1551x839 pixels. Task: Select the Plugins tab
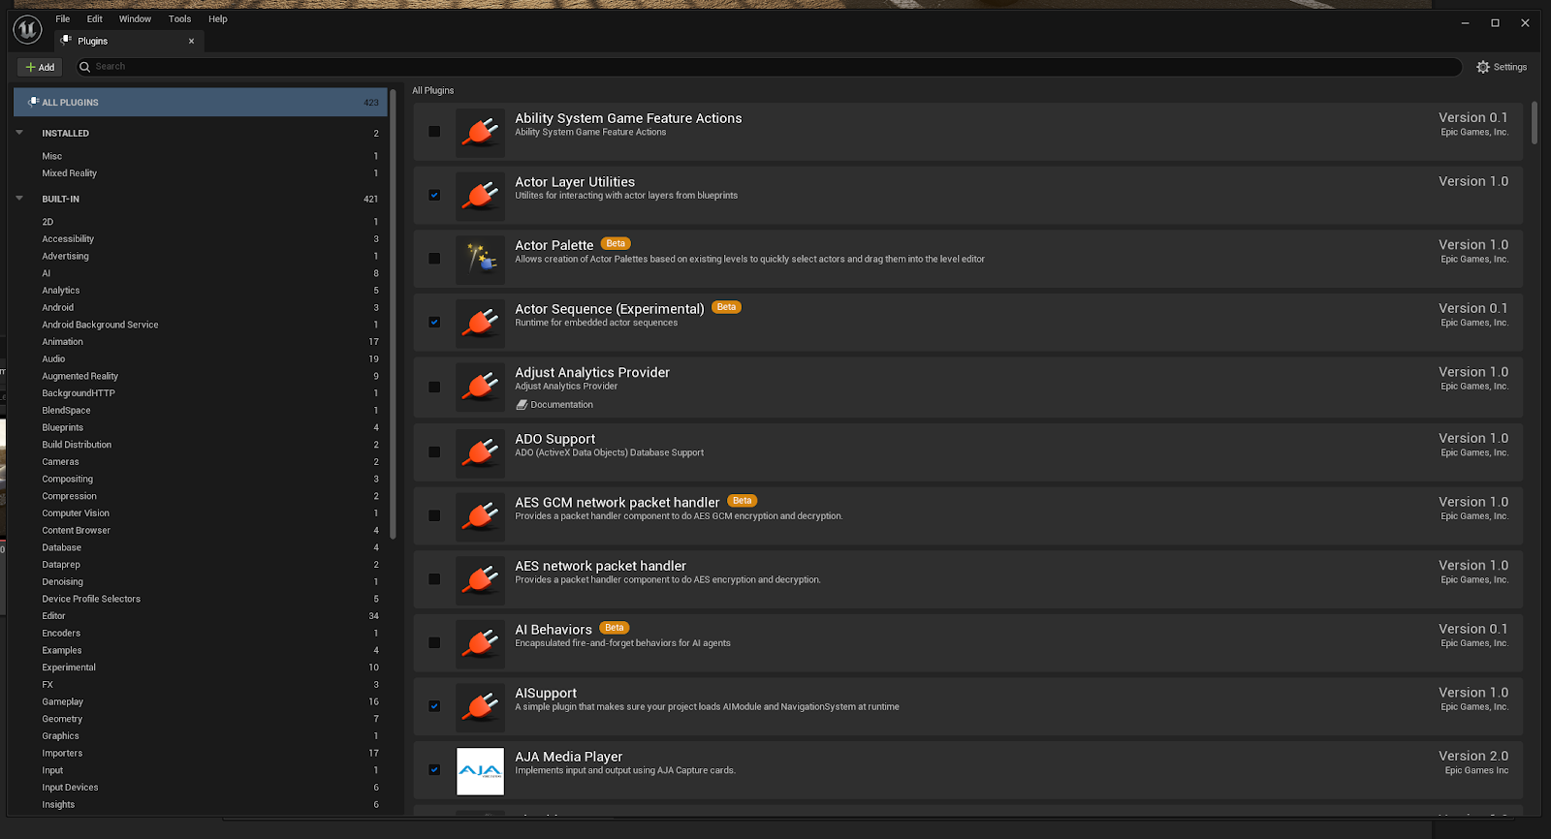pyautogui.click(x=128, y=41)
